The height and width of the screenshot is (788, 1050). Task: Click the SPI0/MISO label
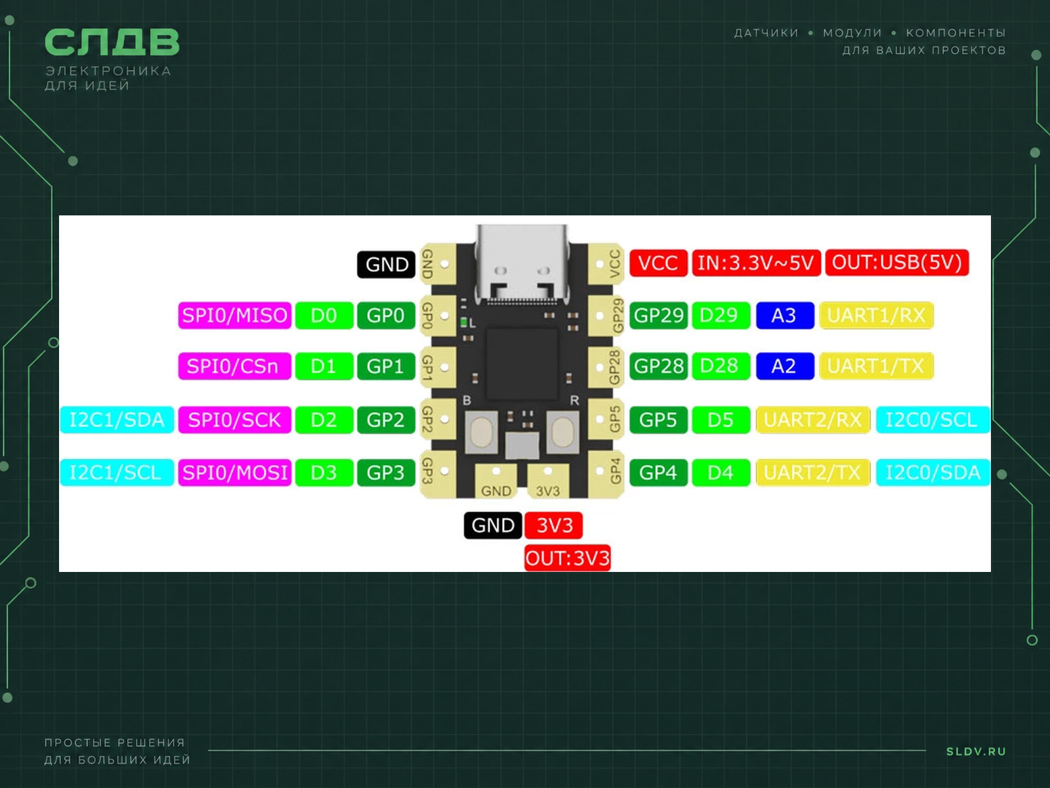tap(234, 315)
